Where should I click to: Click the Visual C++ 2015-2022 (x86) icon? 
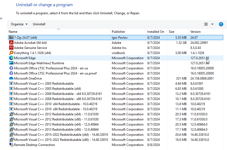[x=11, y=140]
